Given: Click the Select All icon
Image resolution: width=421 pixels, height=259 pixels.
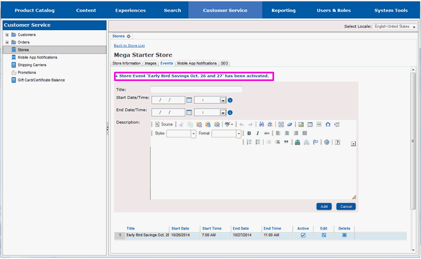Looking at the screenshot, I should [x=281, y=124].
